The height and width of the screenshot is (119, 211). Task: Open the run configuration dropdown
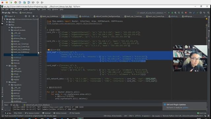151,13
